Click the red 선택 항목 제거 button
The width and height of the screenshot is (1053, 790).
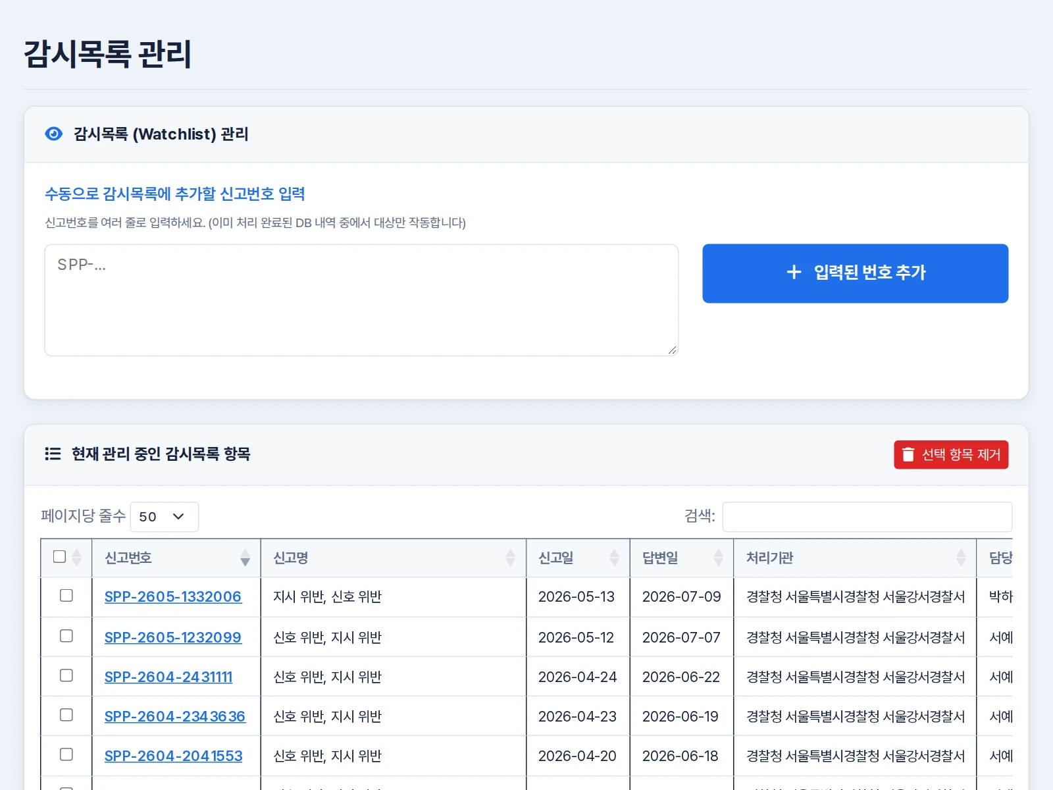(x=951, y=455)
